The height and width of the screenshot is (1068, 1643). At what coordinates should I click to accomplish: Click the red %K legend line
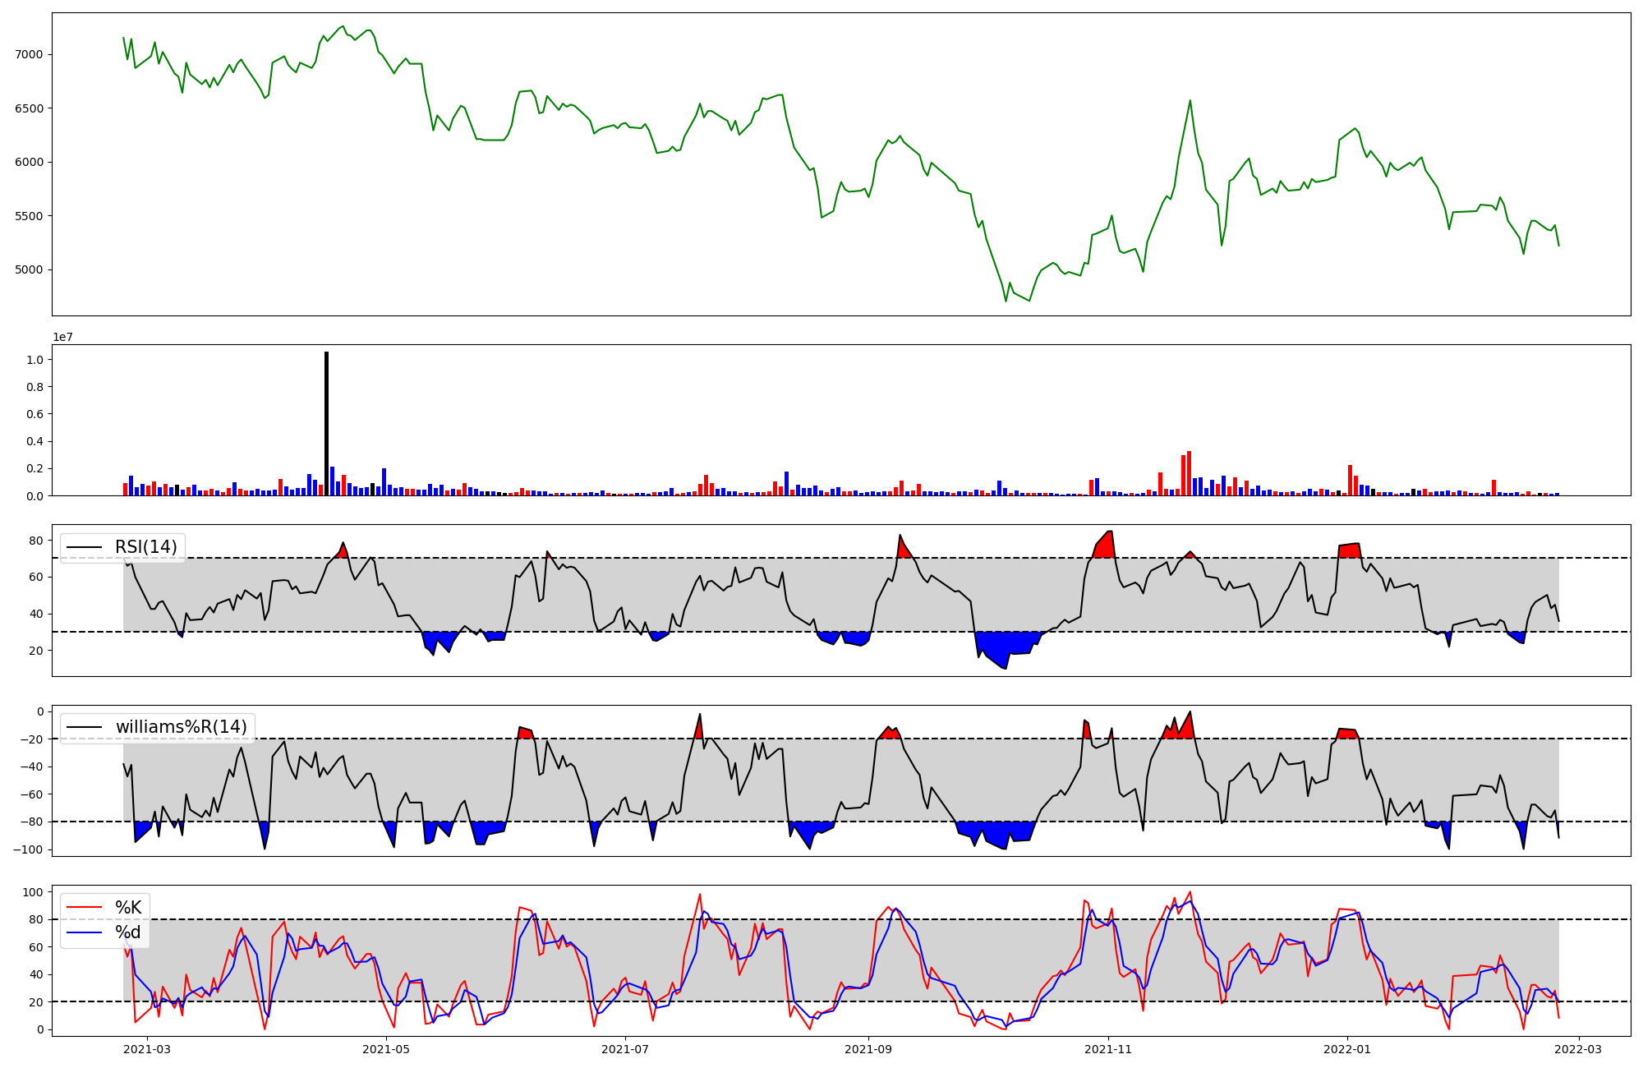click(84, 908)
